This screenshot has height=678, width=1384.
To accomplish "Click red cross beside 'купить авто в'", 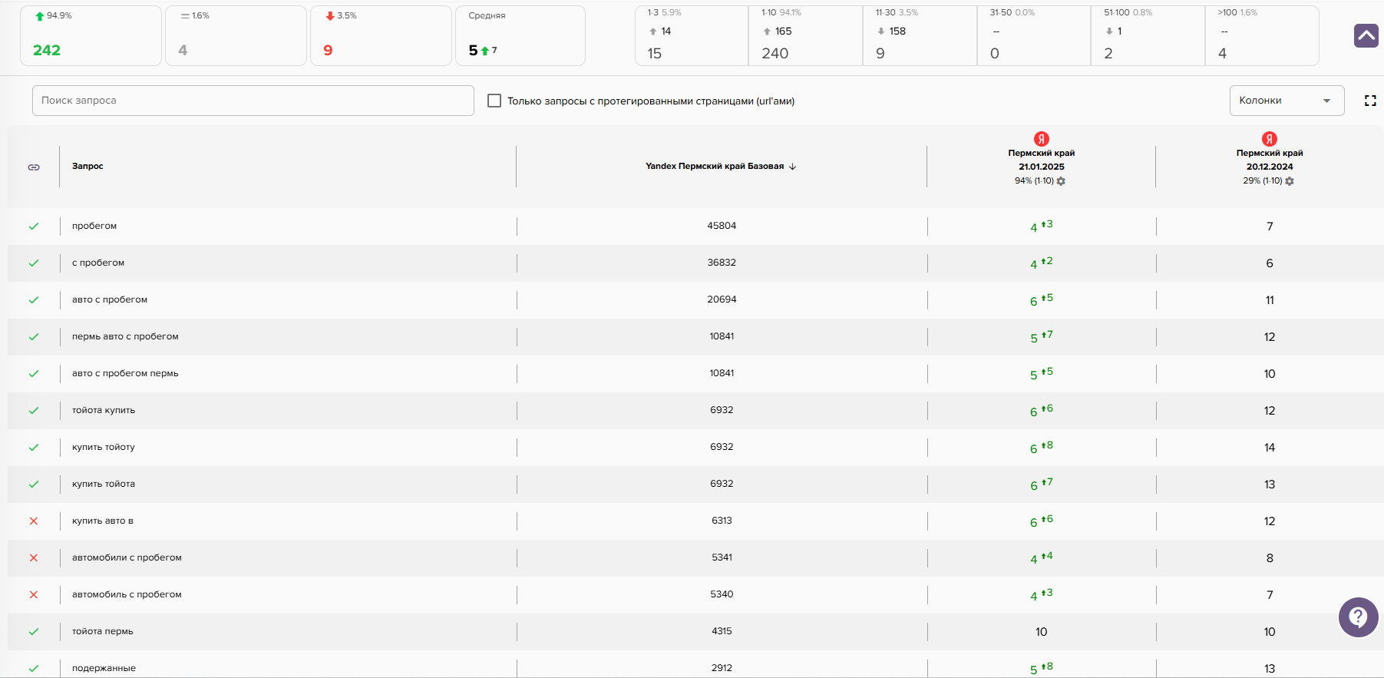I will coord(34,521).
